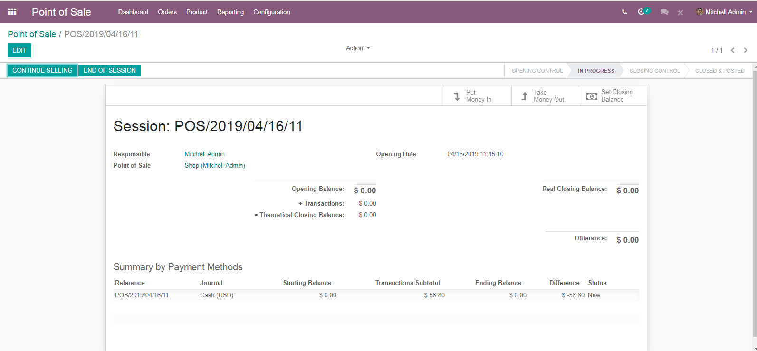Go to the previous record arrow
The image size is (757, 351).
click(x=732, y=50)
